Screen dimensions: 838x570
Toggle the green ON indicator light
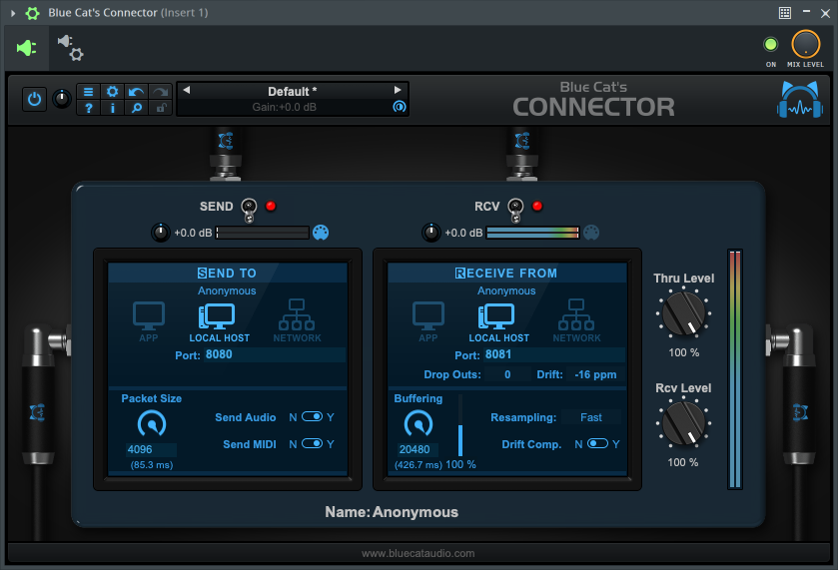click(x=771, y=44)
